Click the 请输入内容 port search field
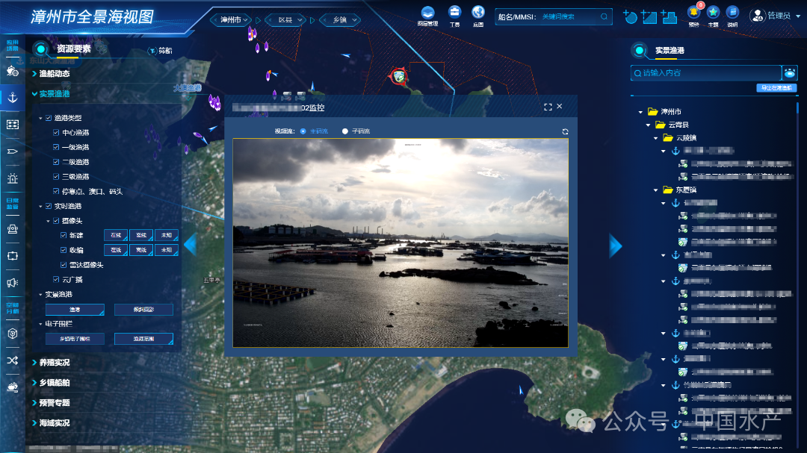Image resolution: width=807 pixels, height=453 pixels. pyautogui.click(x=706, y=73)
